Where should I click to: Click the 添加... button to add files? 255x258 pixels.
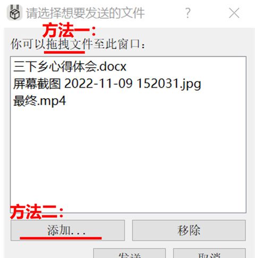tap(67, 230)
